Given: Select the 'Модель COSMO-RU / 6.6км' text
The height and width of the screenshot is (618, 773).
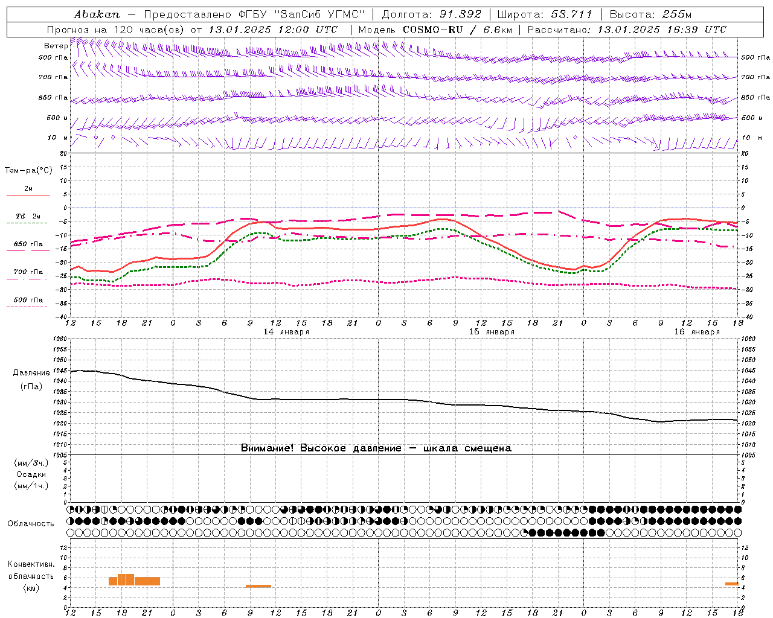Looking at the screenshot, I should pos(435,30).
